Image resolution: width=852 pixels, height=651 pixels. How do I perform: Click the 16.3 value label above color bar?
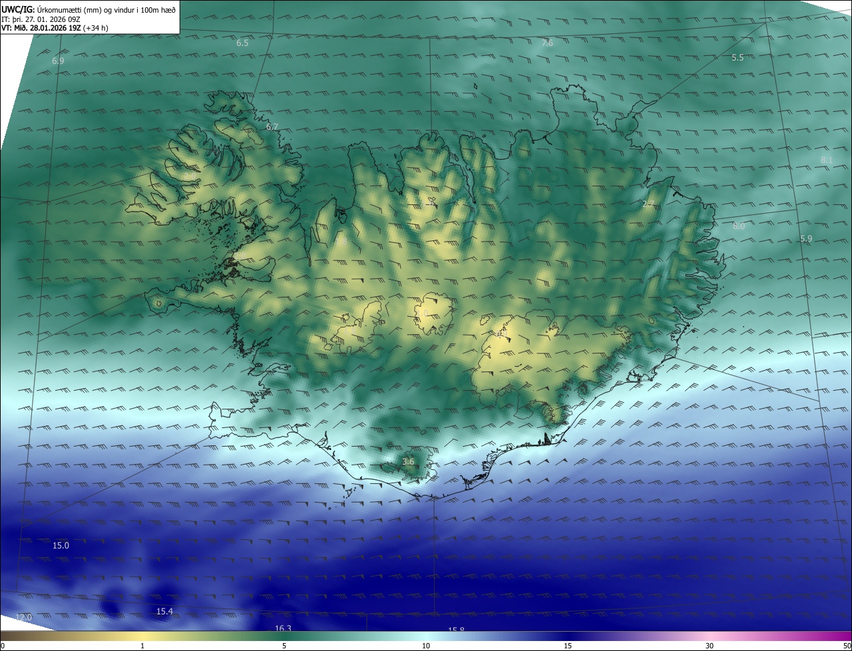point(283,628)
